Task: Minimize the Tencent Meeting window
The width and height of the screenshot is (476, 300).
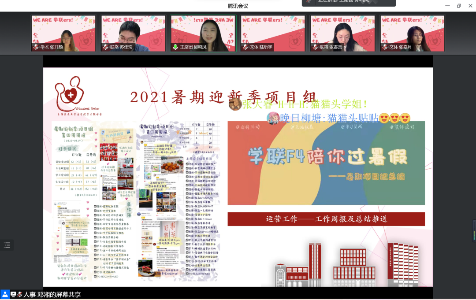Action: click(x=447, y=6)
